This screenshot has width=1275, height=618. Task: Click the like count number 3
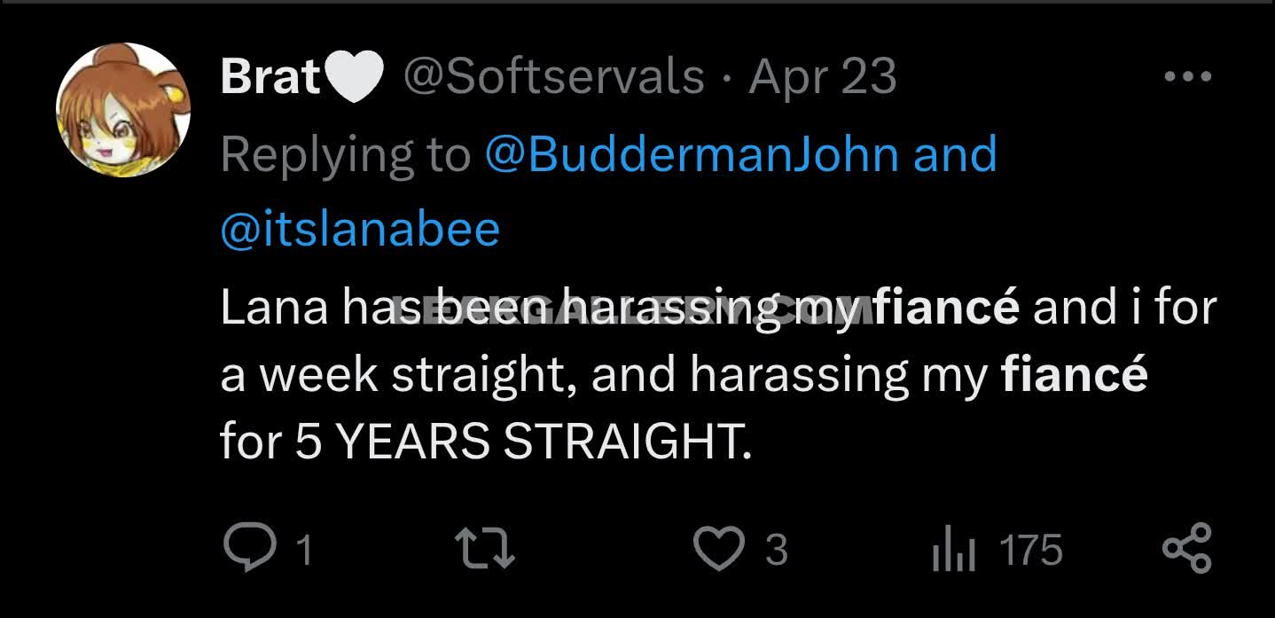click(776, 550)
